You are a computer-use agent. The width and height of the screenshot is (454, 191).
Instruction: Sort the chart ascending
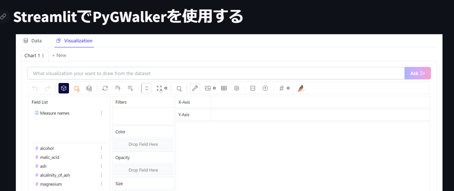117,88
